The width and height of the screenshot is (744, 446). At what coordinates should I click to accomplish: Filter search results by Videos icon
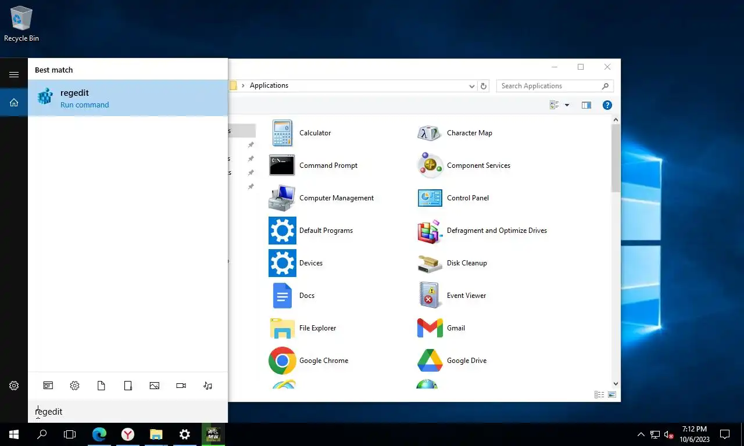click(x=181, y=386)
